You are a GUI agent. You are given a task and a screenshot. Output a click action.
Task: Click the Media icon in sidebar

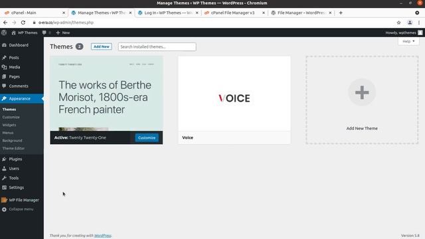(4, 67)
